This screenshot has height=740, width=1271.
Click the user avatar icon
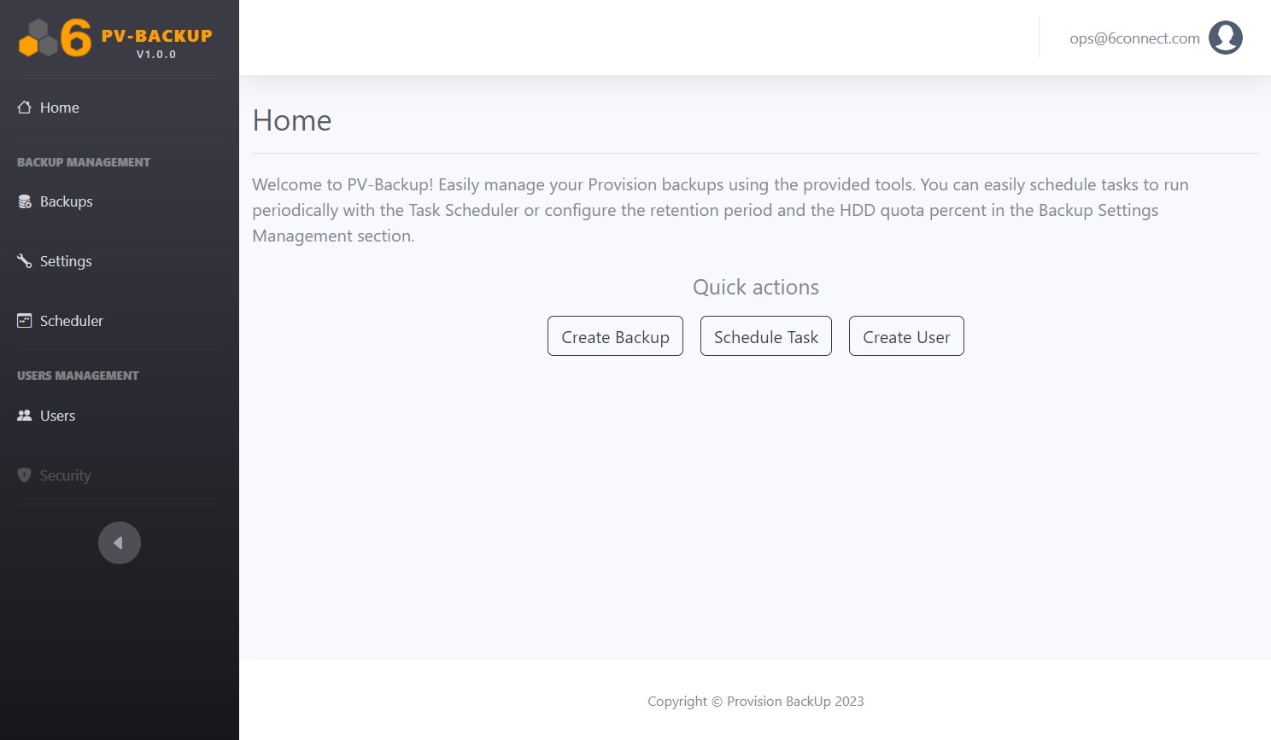(1225, 38)
